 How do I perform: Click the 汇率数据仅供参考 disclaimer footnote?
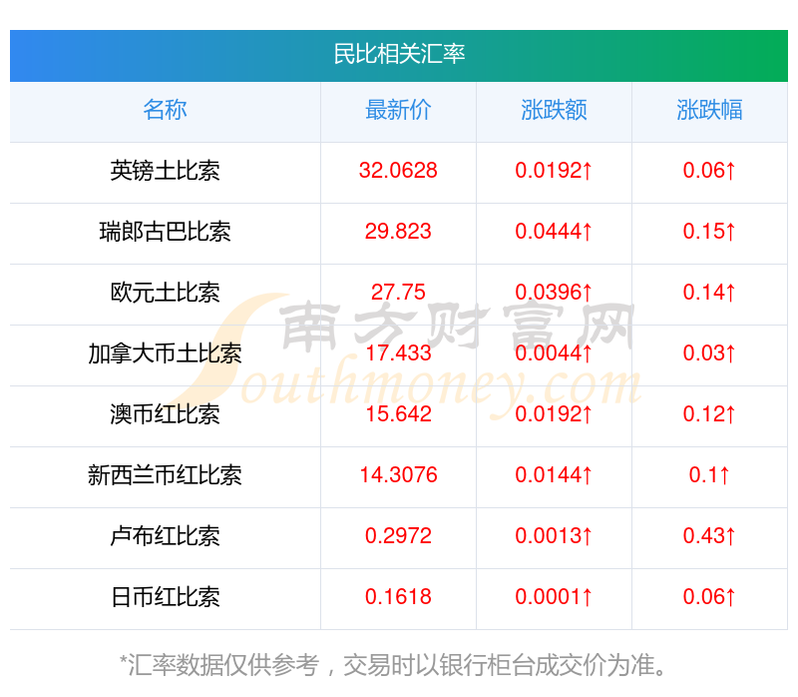tap(393, 665)
